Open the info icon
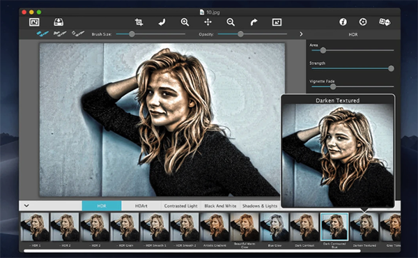Viewport: 418px width, 258px height. click(343, 22)
